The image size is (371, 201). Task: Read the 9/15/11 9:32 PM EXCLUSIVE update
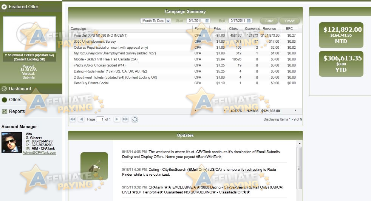point(203,190)
